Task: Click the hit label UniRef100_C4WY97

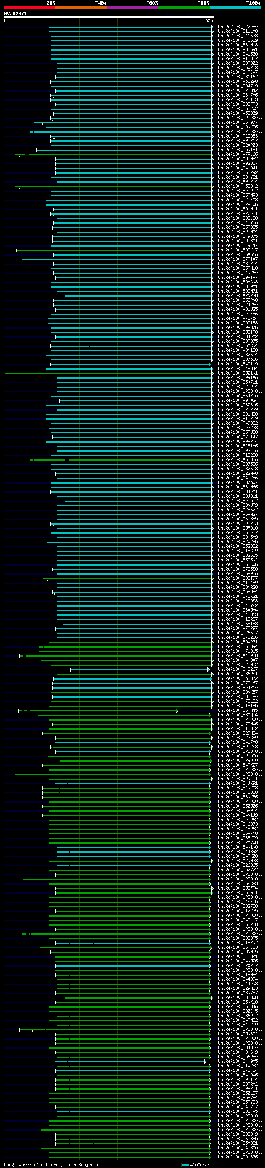Action: point(238,1107)
